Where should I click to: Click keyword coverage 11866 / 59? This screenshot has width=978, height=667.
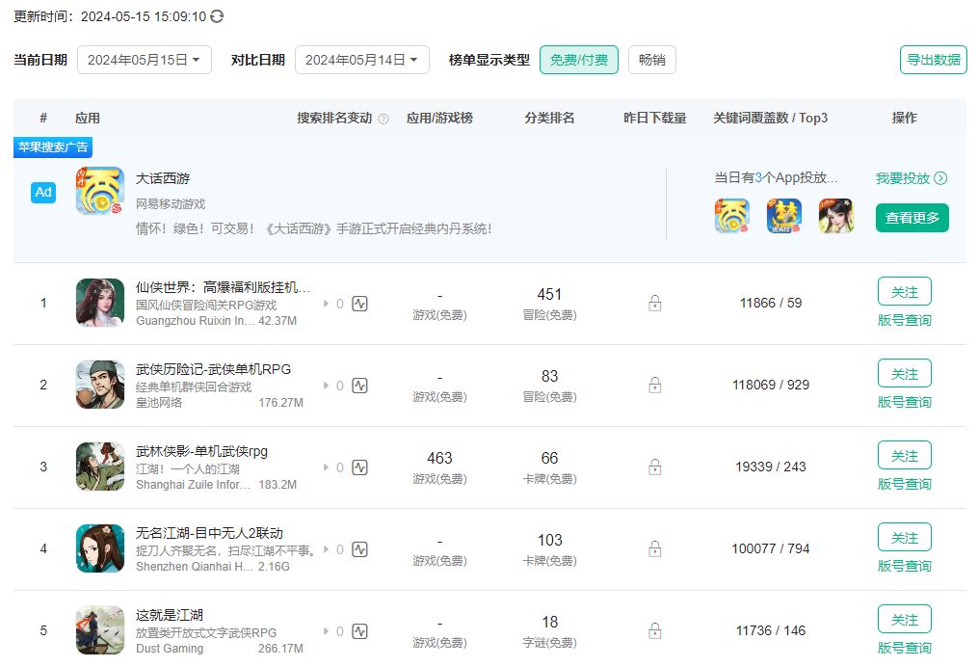[770, 304]
